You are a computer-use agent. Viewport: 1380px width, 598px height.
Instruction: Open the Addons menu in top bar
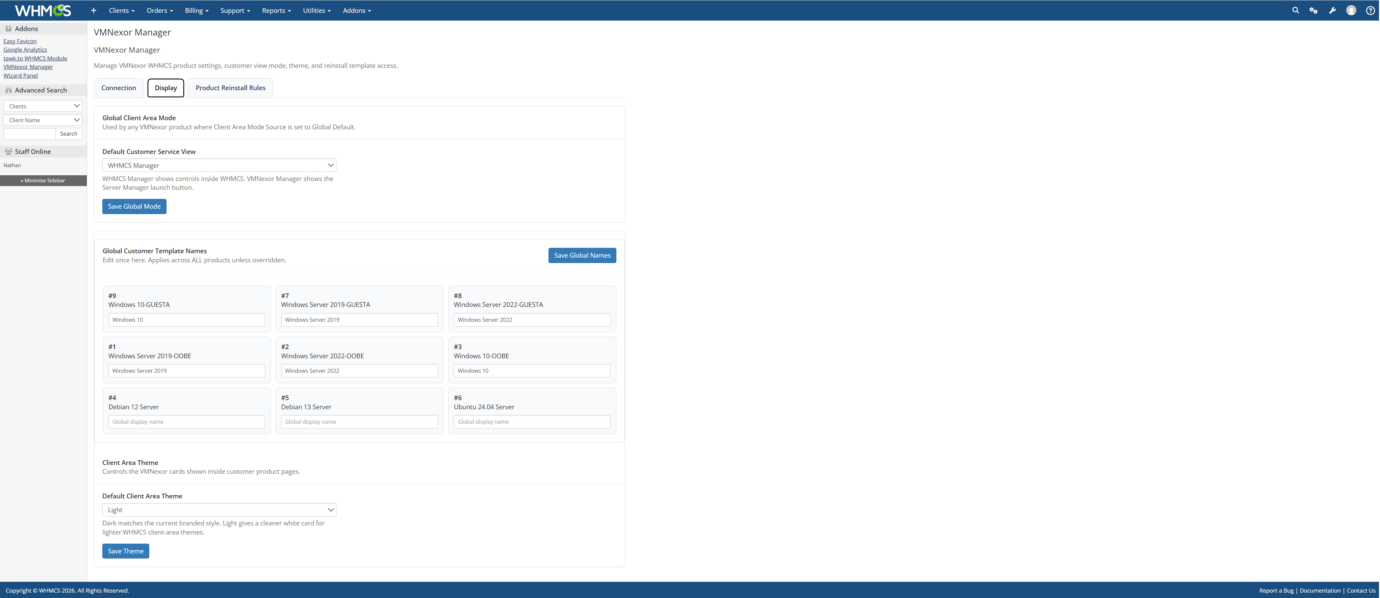click(357, 10)
